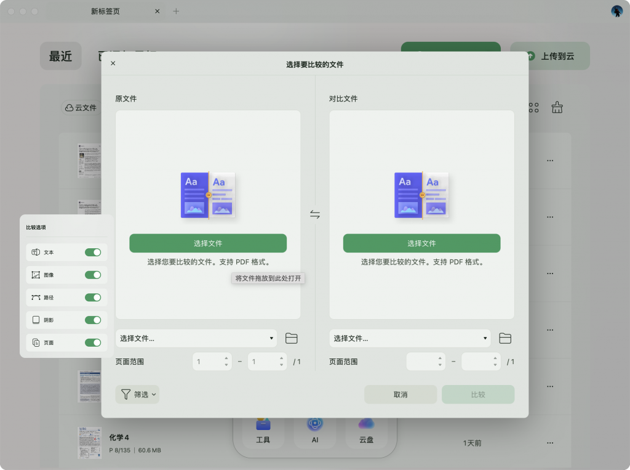
Task: Click comparison file start page stepper
Action: 440,362
